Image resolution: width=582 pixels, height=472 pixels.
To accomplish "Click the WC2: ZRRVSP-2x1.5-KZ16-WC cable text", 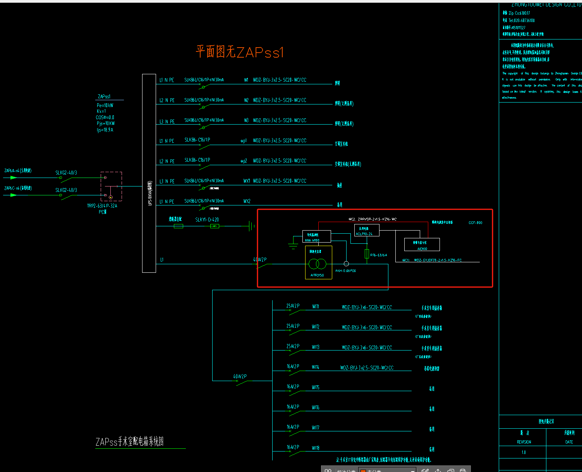I will (x=373, y=219).
